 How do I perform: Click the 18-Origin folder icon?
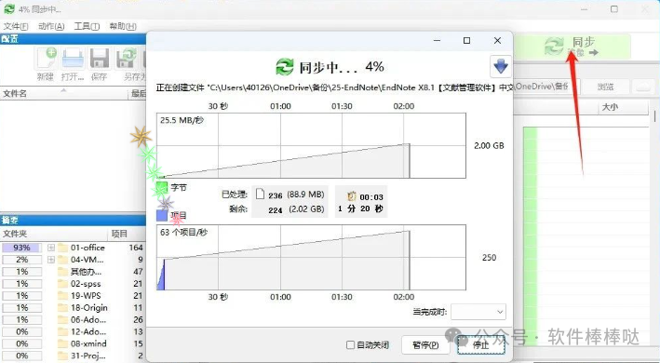63,307
